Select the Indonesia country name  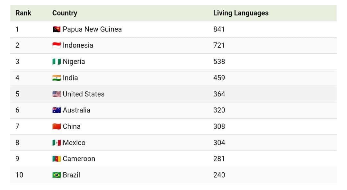pyautogui.click(x=78, y=45)
